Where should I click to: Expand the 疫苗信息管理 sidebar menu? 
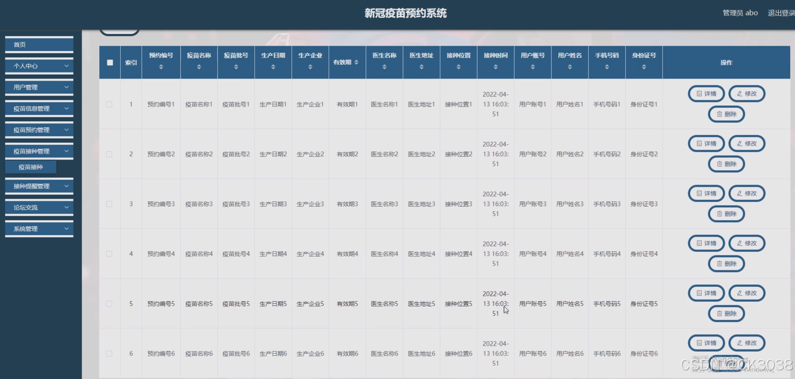point(39,109)
